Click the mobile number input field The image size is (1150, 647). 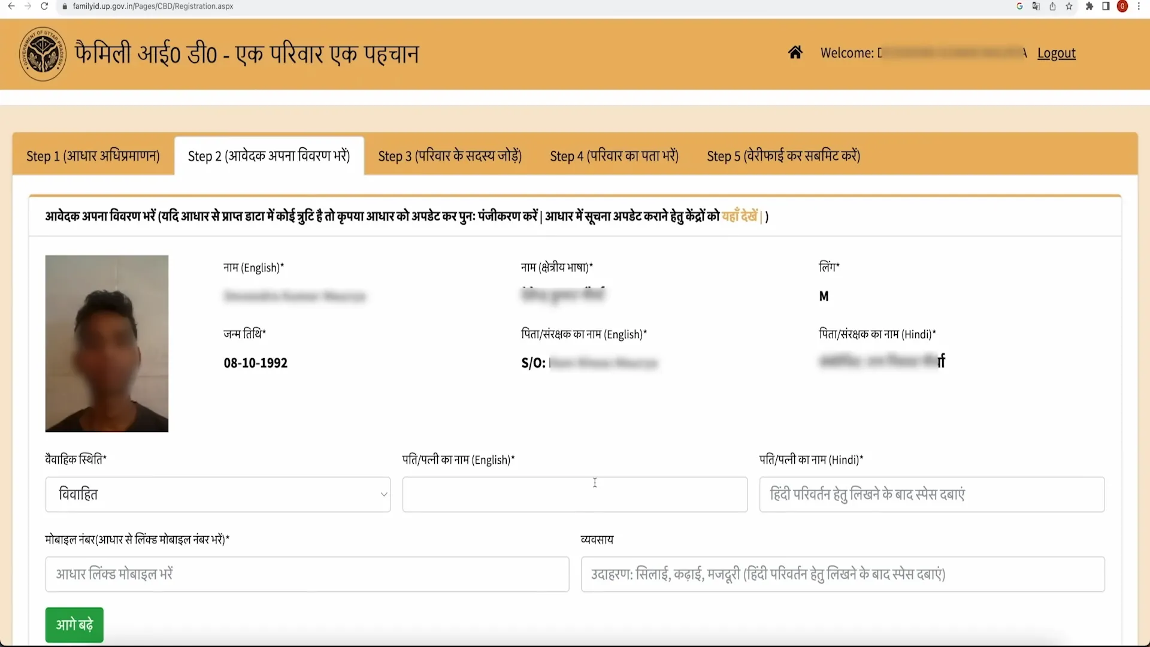pos(307,574)
